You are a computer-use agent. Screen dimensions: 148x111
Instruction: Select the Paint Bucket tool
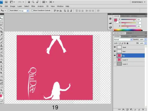coord(1,56)
